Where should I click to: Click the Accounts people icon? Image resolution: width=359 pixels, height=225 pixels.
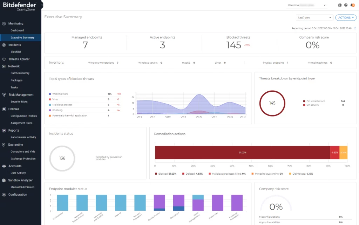(x=4, y=166)
